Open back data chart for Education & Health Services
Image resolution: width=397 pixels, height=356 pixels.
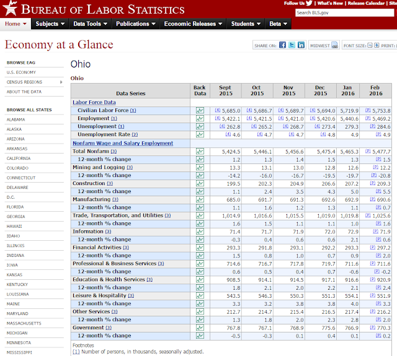(x=200, y=280)
